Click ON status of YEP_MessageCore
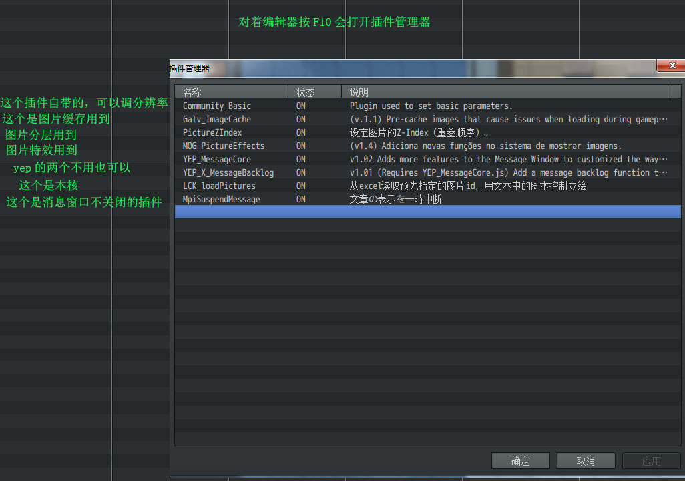Screen dimensions: 685x481 click(x=301, y=159)
